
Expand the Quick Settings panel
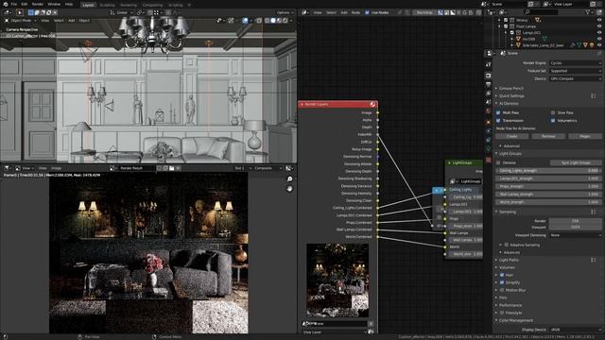tap(511, 96)
